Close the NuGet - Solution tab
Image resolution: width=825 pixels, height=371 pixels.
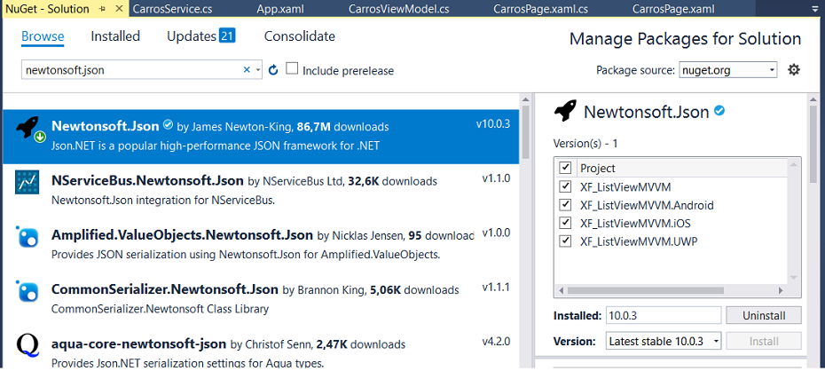pos(120,9)
